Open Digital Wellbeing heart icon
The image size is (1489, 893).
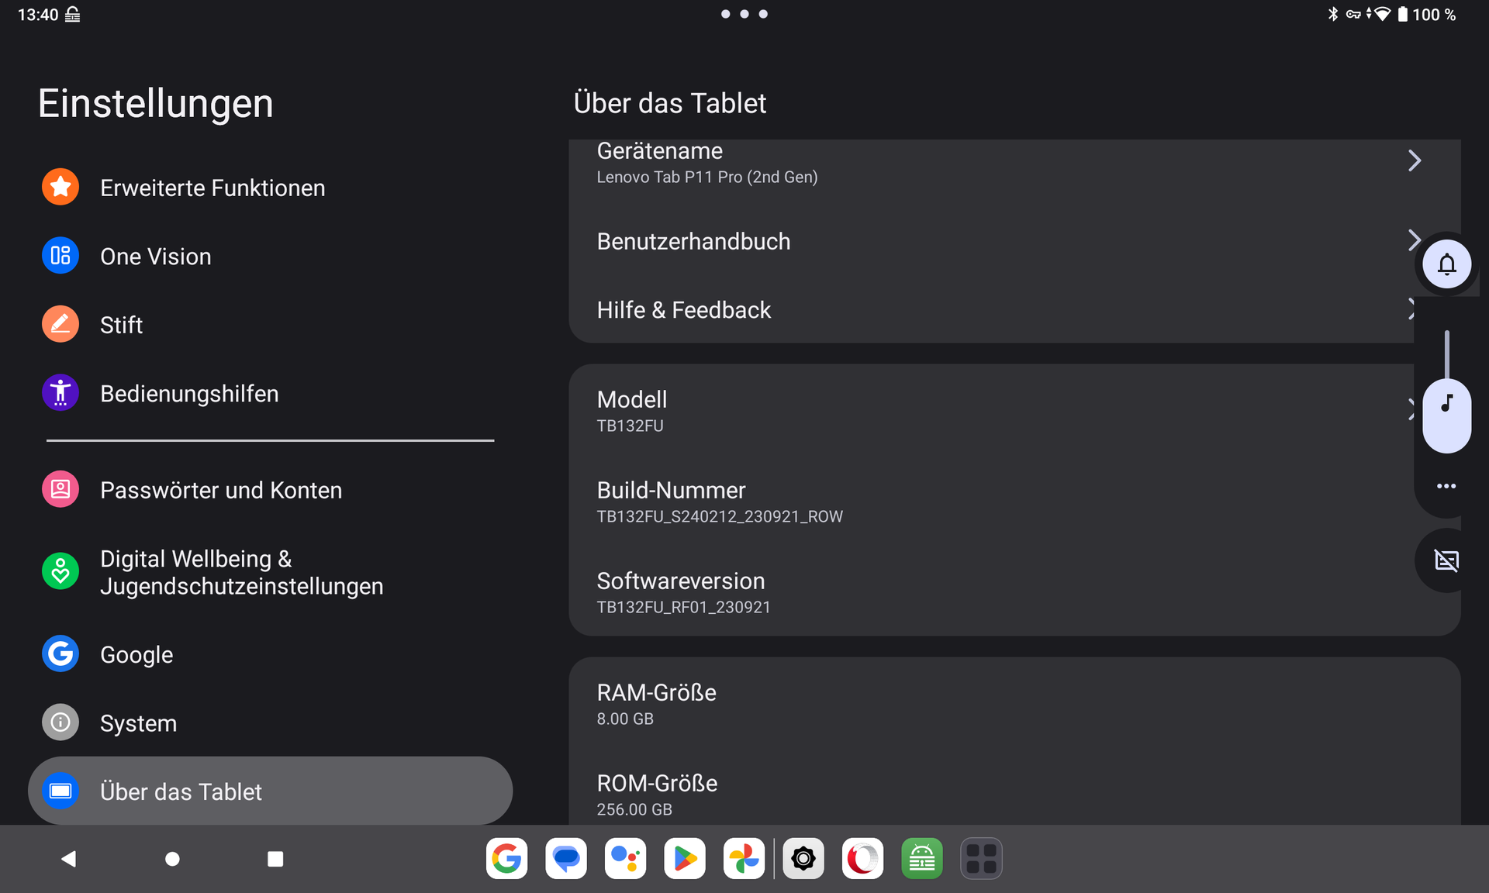[x=60, y=571]
